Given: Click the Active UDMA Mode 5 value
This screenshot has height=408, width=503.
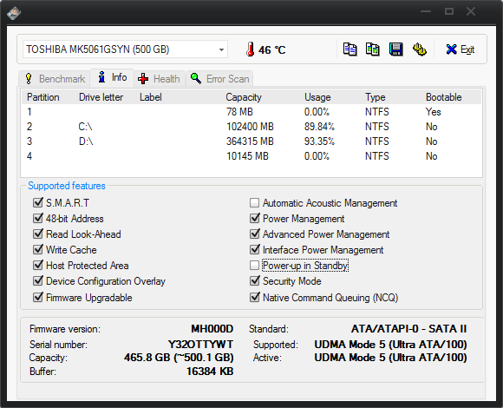Looking at the screenshot, I should (390, 358).
